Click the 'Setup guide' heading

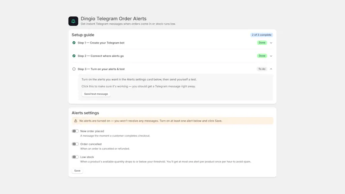(83, 35)
